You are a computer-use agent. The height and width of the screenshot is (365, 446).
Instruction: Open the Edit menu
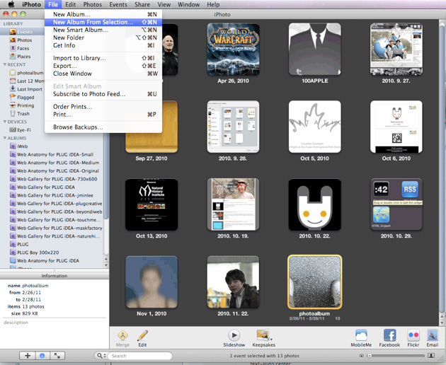tap(70, 4)
